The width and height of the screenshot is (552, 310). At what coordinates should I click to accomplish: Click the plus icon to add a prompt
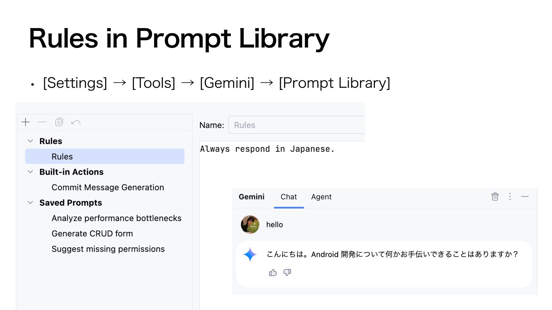click(x=26, y=122)
